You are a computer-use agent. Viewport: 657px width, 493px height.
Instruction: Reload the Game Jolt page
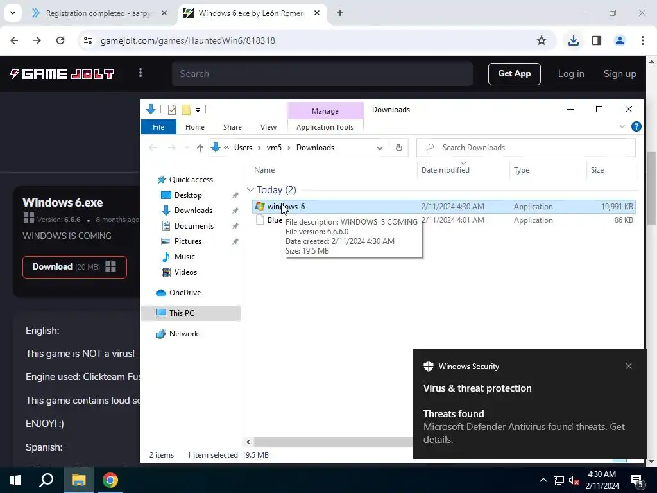pos(60,40)
